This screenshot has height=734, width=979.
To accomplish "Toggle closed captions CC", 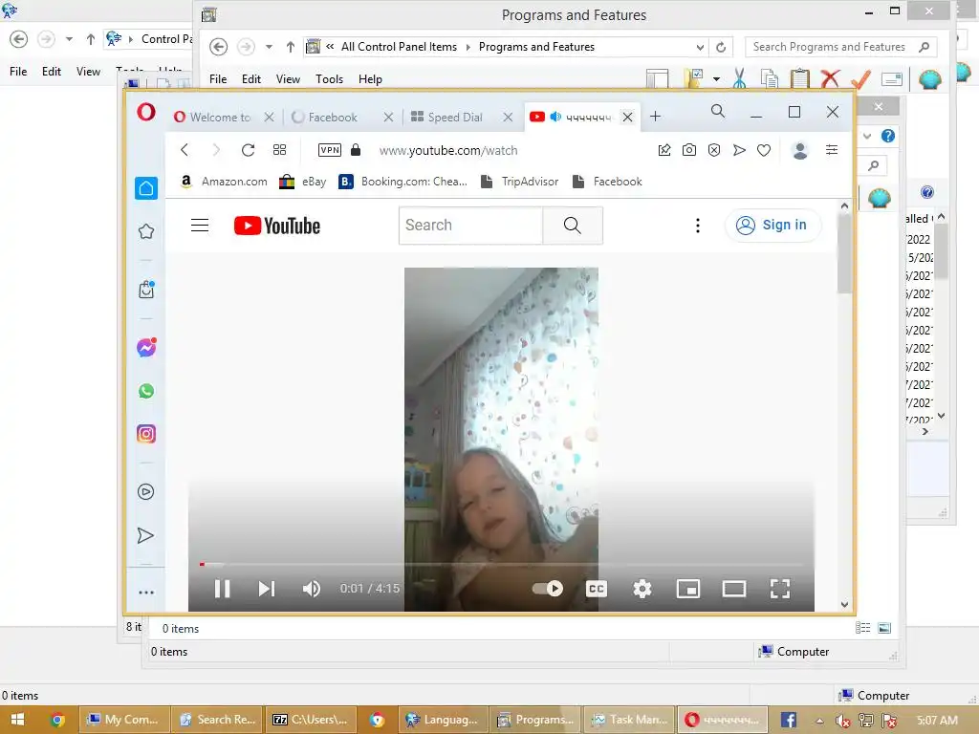I will tap(597, 589).
